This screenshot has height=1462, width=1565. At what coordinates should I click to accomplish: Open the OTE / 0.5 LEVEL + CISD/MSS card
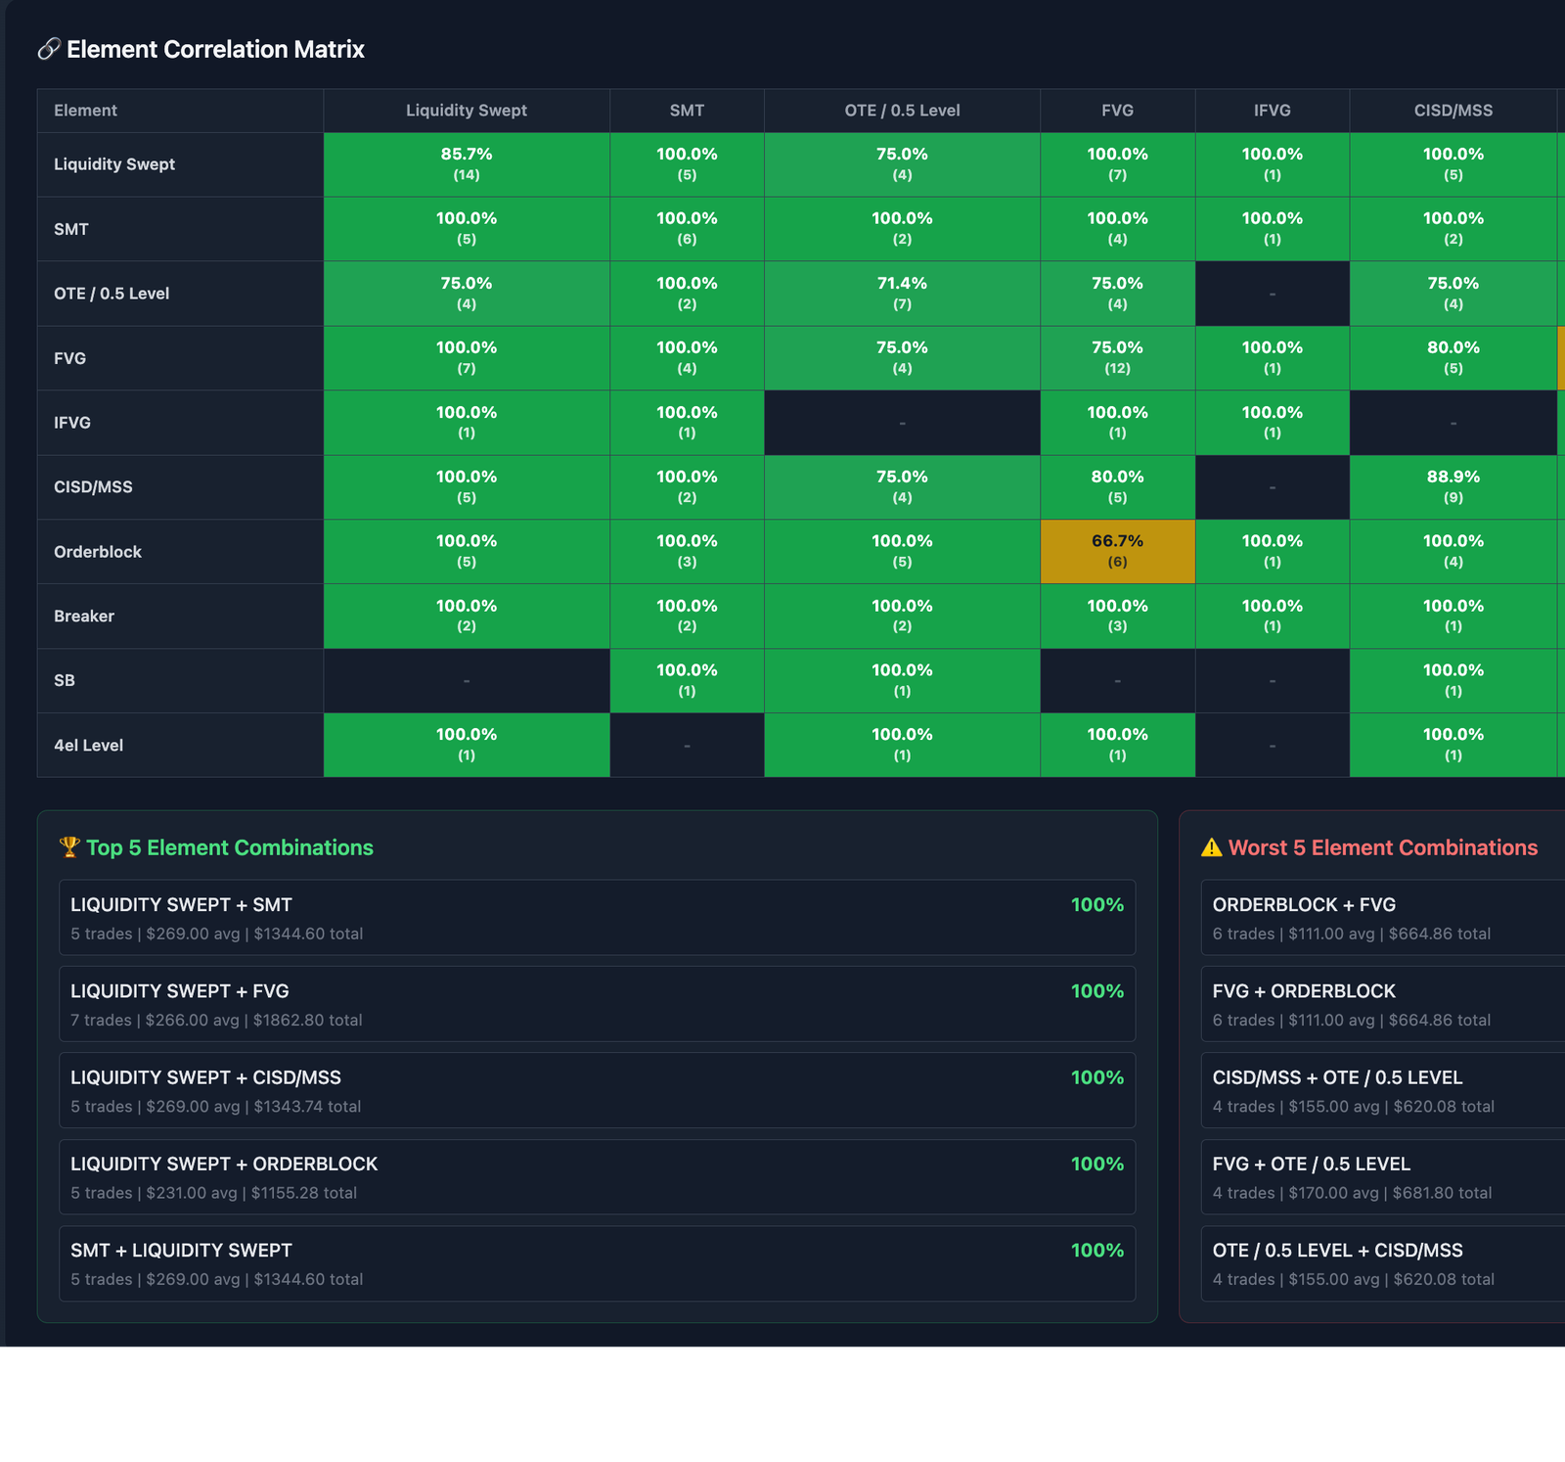(1383, 1263)
